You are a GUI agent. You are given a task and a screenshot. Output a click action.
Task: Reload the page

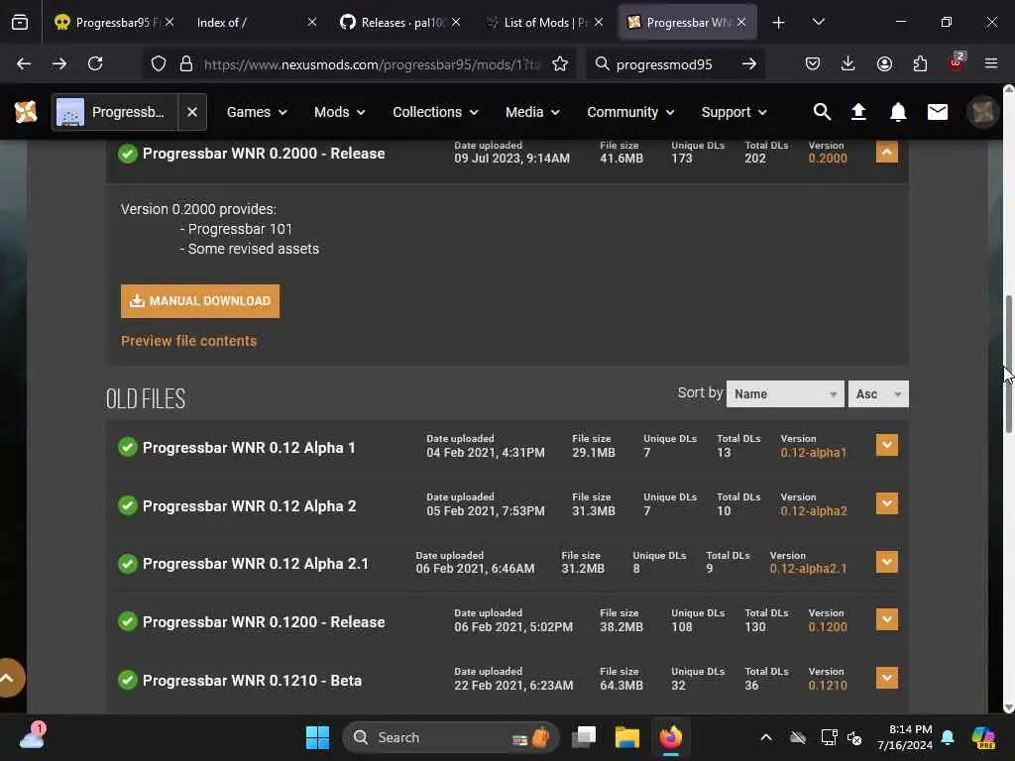[x=95, y=63]
